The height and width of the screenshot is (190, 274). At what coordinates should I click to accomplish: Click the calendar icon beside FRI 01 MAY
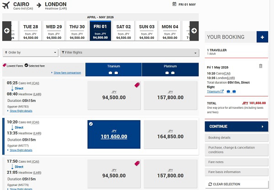click(x=174, y=4)
